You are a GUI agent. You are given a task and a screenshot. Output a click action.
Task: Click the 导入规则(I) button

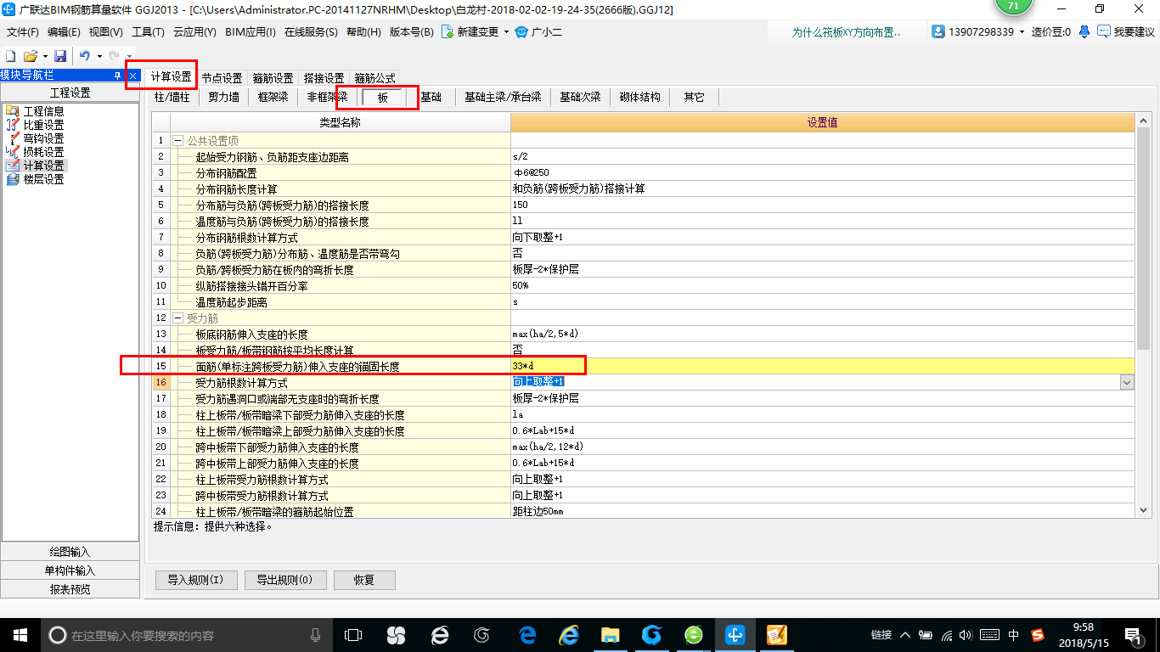click(x=195, y=580)
